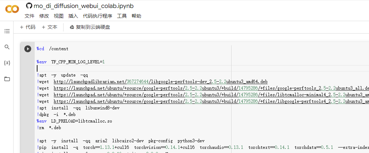Open the 修改 menu
369x153 pixels.
[x=44, y=16]
